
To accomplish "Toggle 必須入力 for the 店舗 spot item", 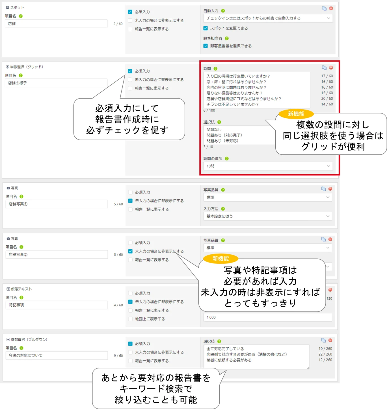I will pyautogui.click(x=130, y=12).
